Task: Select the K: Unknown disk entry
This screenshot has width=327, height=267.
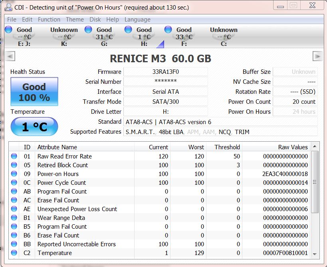Action: tap(64, 36)
